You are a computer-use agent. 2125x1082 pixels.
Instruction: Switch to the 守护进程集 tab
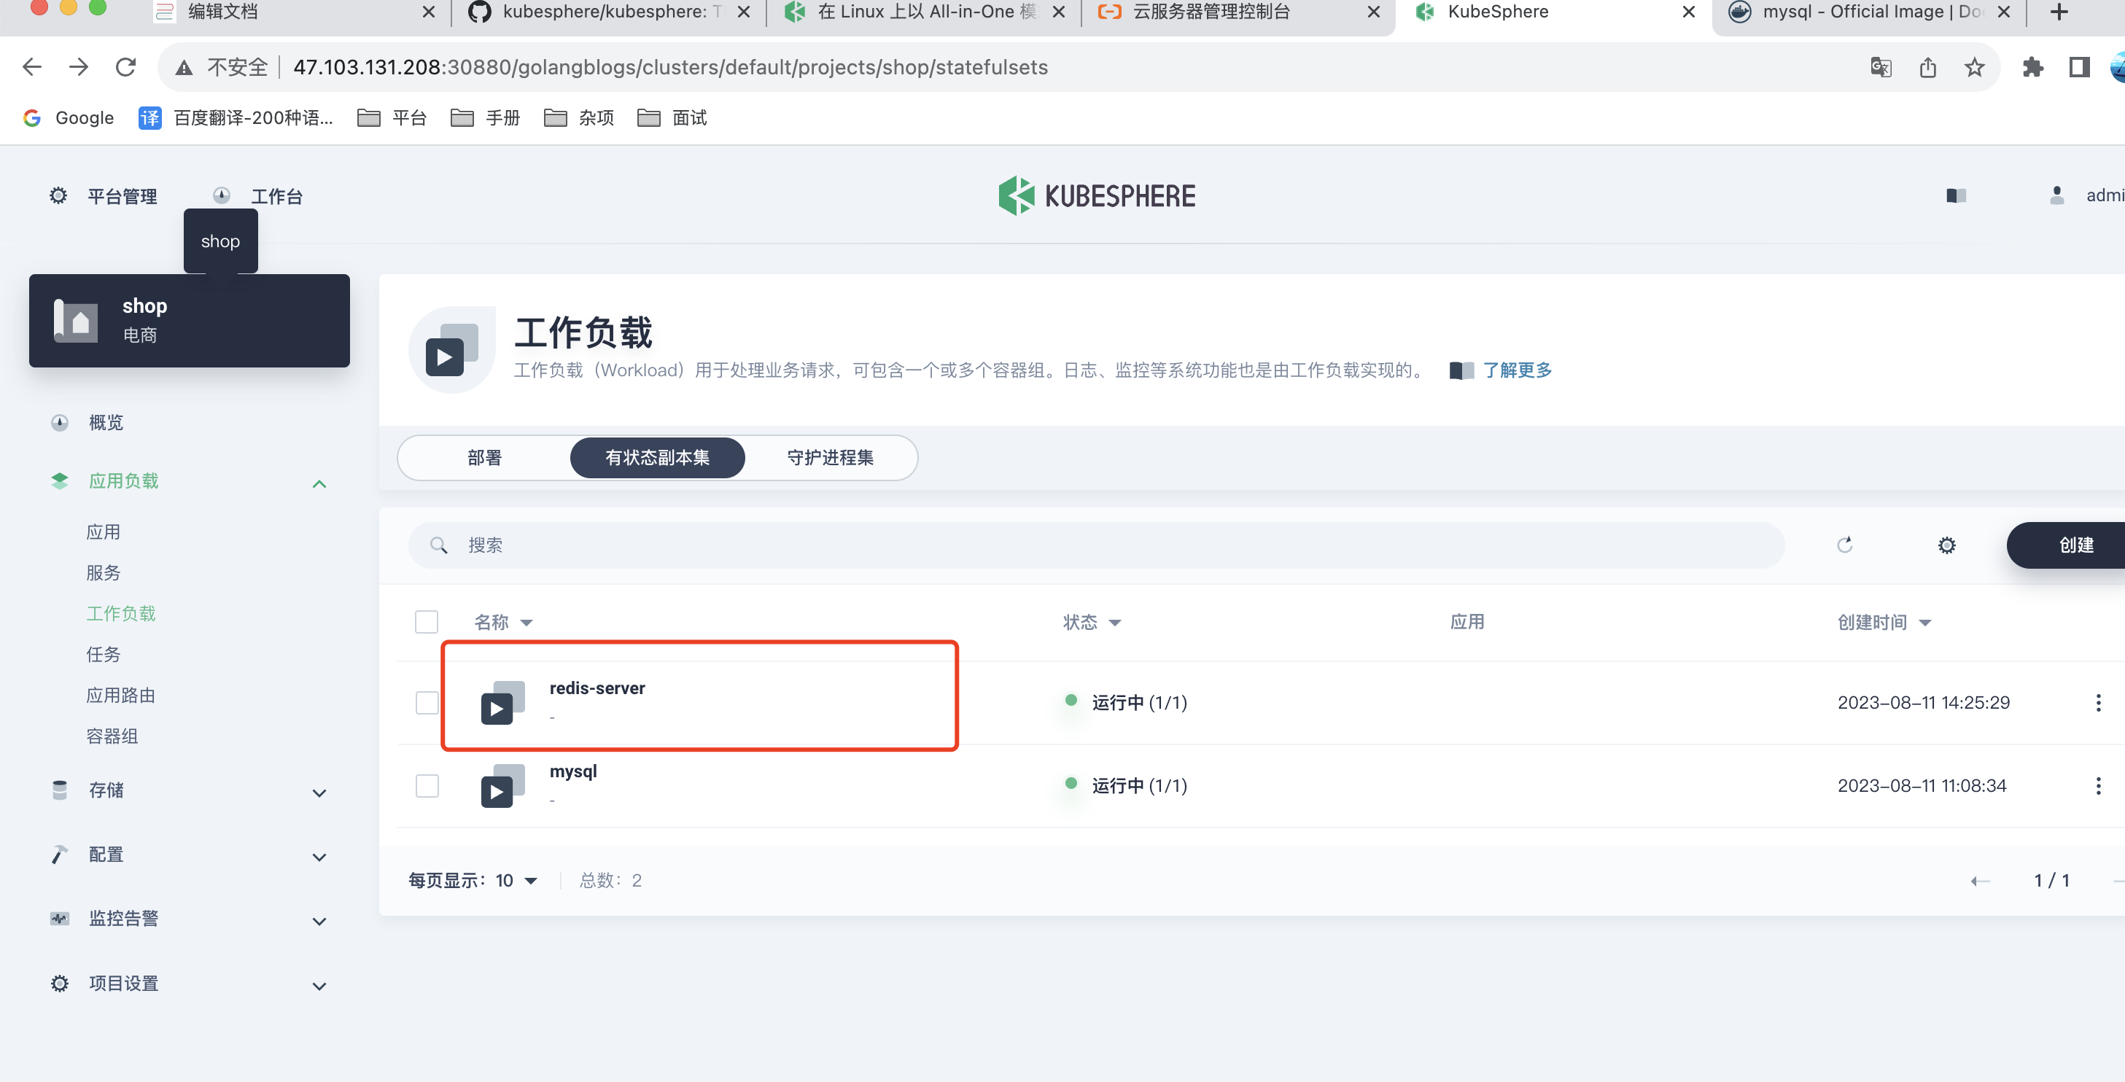(x=830, y=458)
